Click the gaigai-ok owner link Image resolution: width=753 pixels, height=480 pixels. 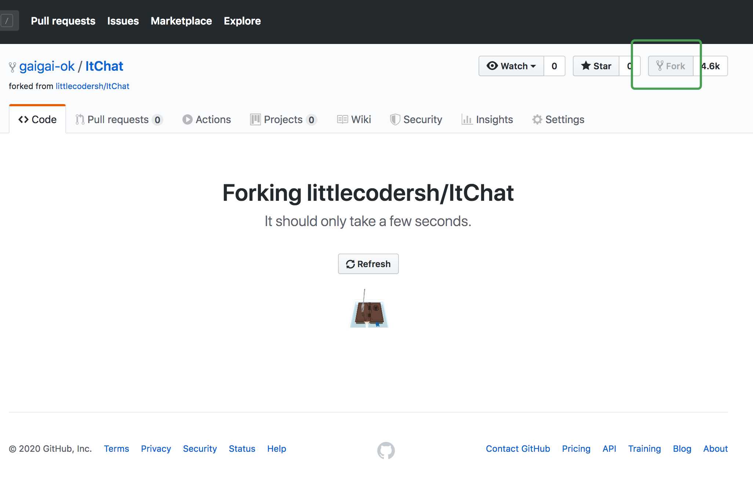click(47, 66)
